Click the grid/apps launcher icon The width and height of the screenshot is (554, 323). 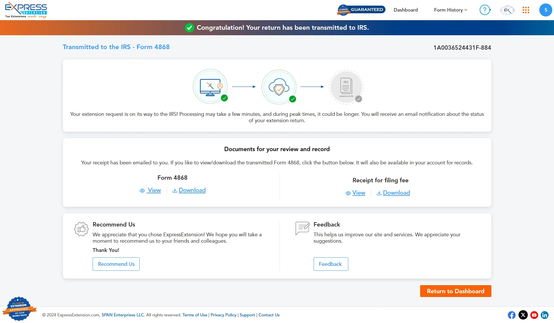[x=526, y=10]
